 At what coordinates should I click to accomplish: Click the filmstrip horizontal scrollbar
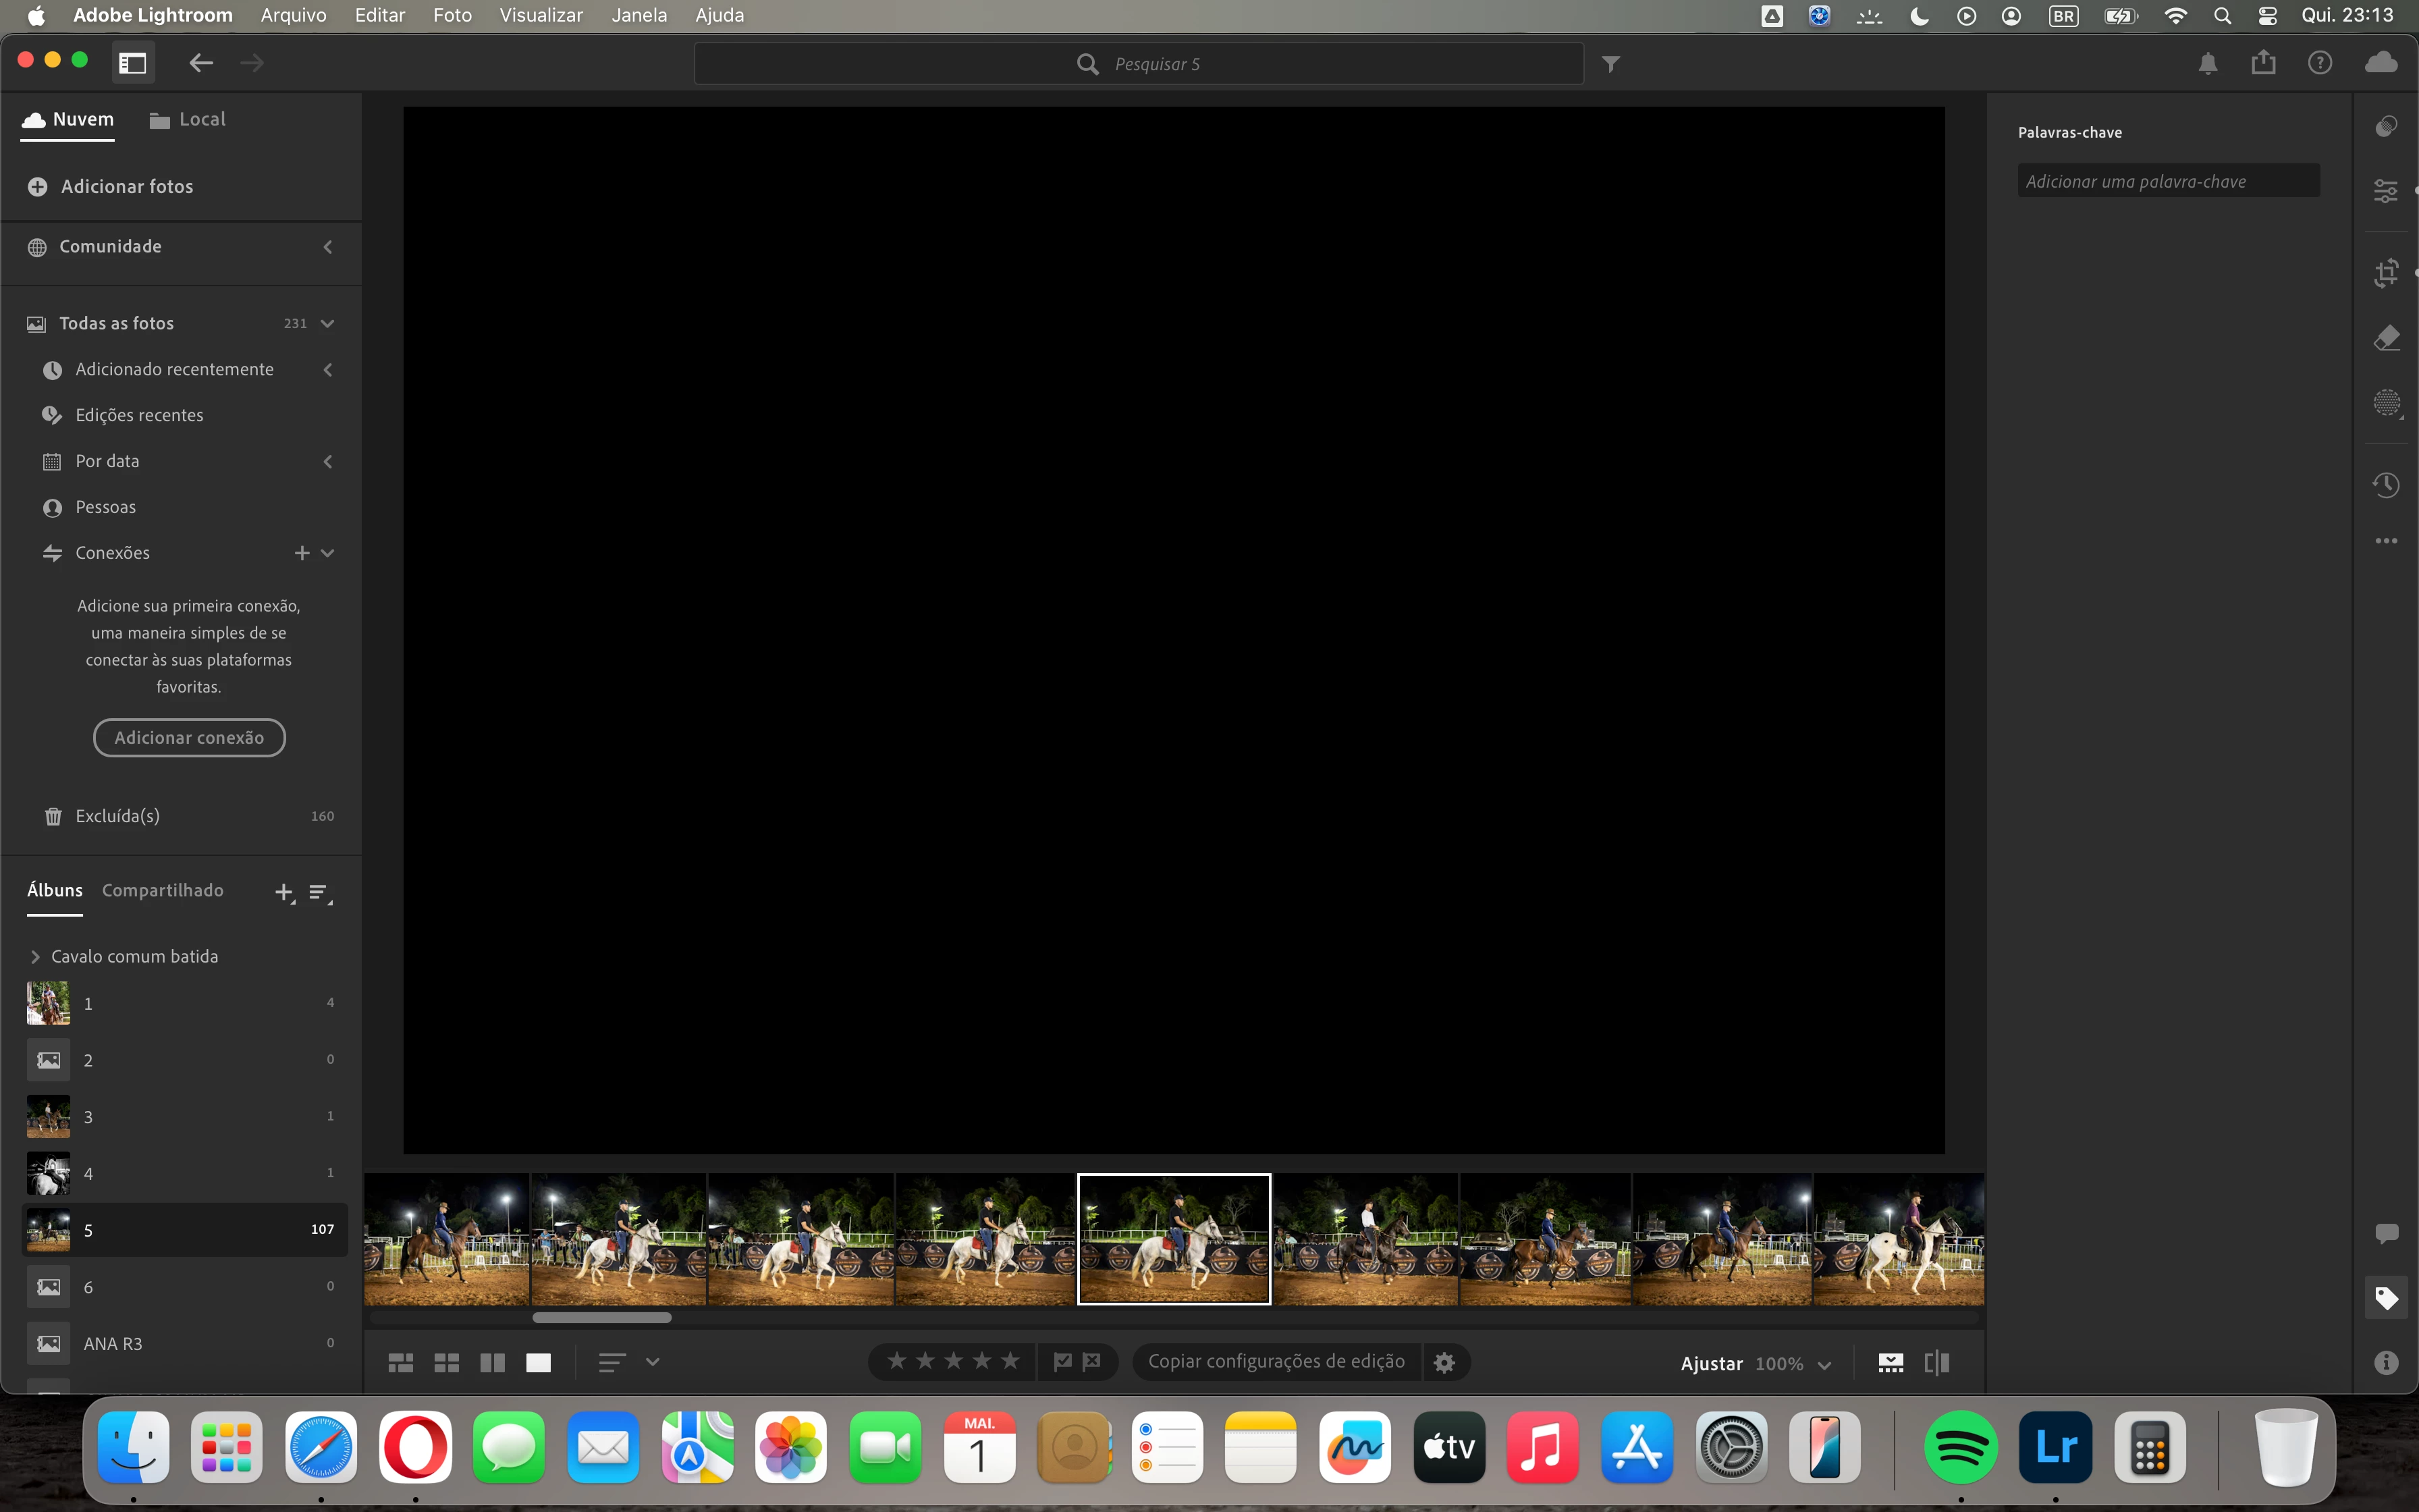(602, 1318)
